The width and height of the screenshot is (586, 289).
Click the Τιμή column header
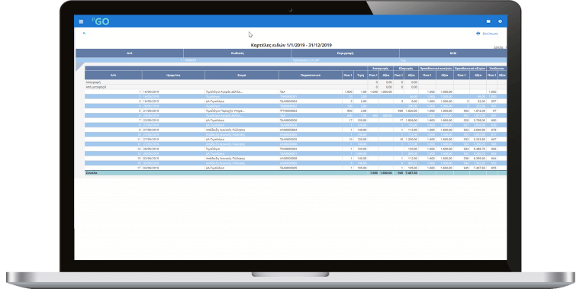361,75
